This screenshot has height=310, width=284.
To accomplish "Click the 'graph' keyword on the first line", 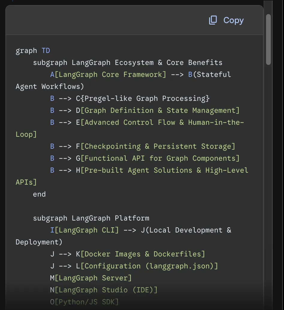I will (x=26, y=51).
